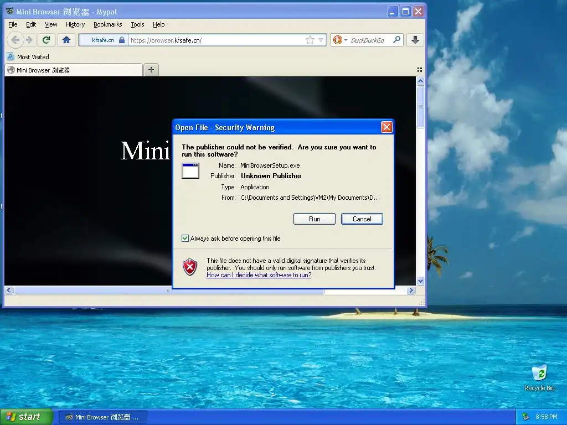567x425 pixels.
Task: Click the 8:58 PM clock
Action: (x=547, y=417)
